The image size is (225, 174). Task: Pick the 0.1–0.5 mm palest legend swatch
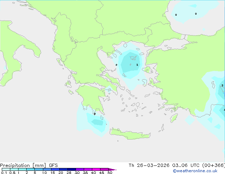6,169
